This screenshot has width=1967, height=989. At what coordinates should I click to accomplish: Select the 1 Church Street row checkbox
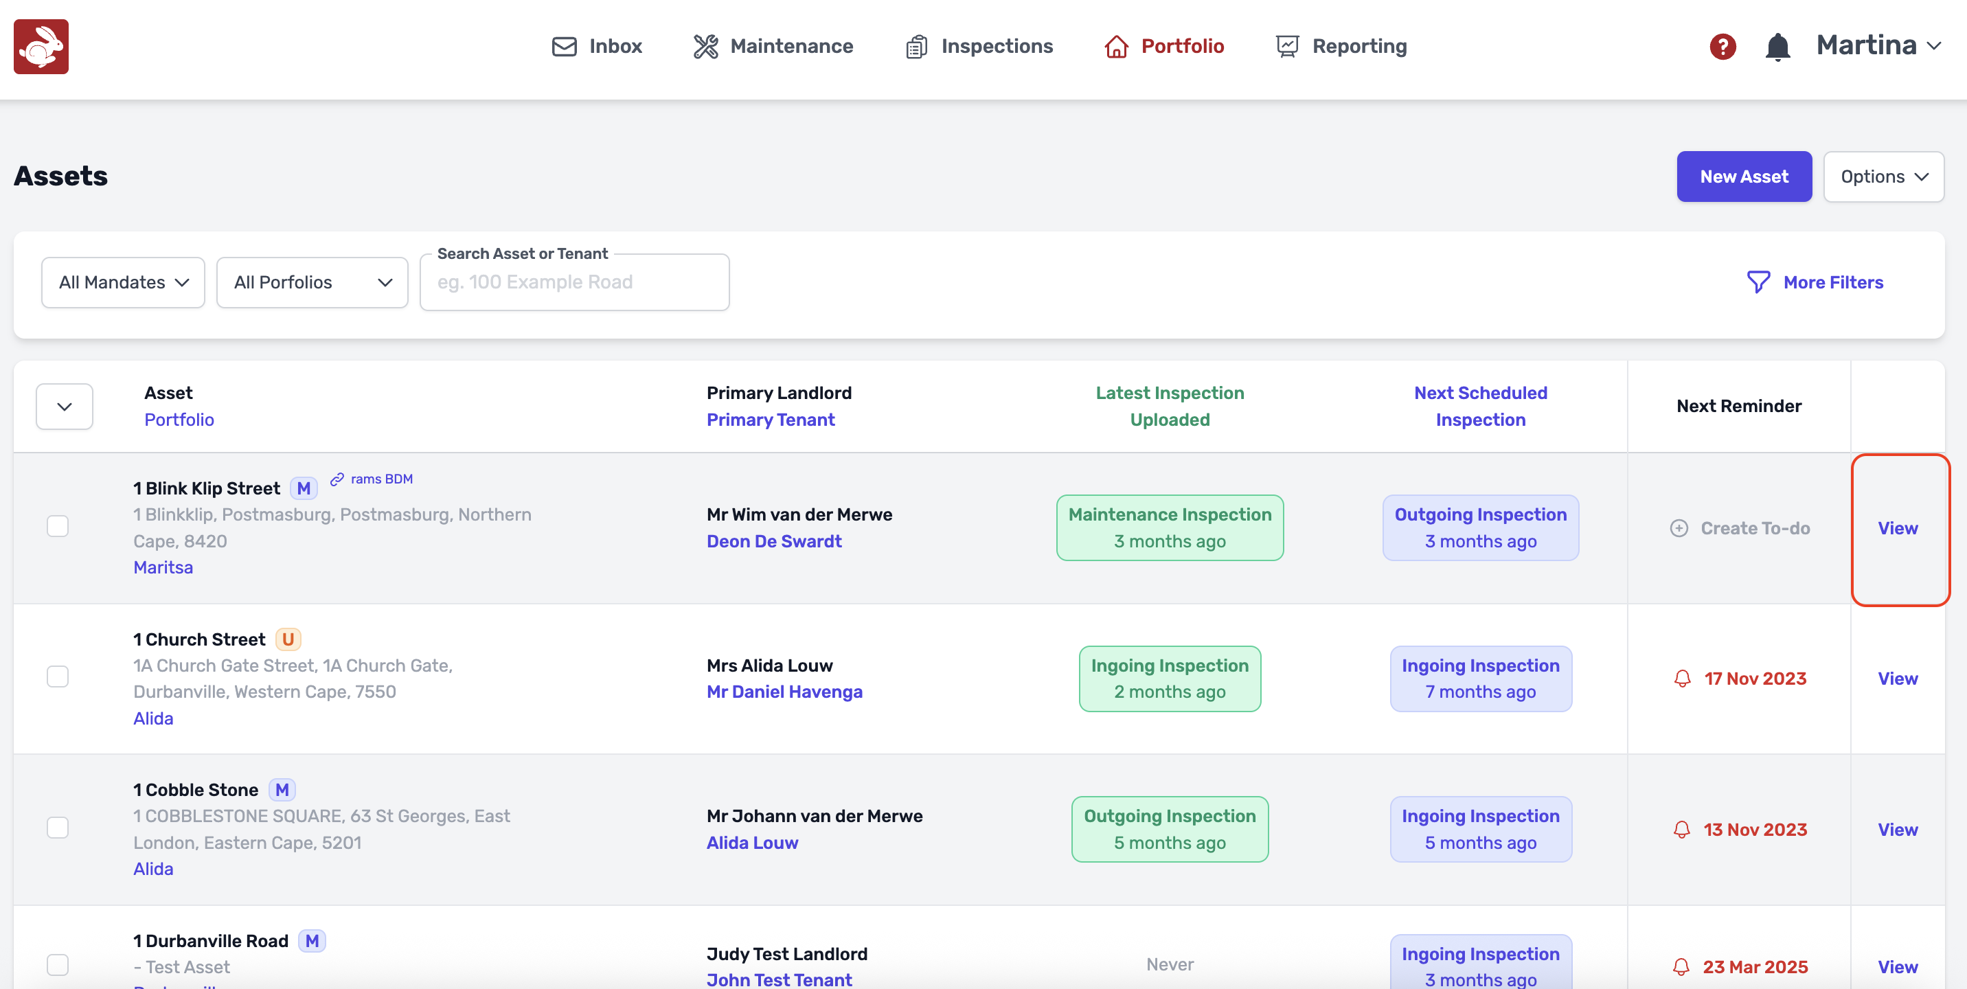click(x=58, y=677)
